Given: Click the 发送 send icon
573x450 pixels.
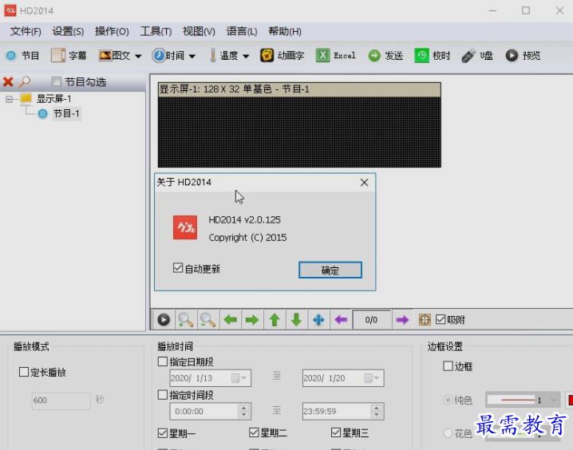Looking at the screenshot, I should point(374,56).
